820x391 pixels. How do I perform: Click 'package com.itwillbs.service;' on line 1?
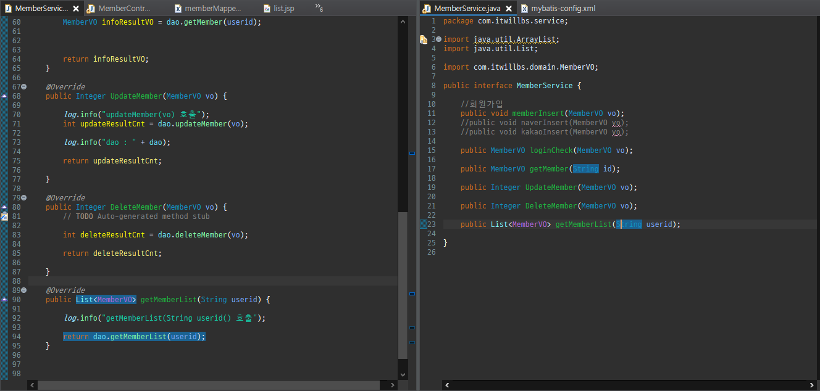click(x=506, y=21)
